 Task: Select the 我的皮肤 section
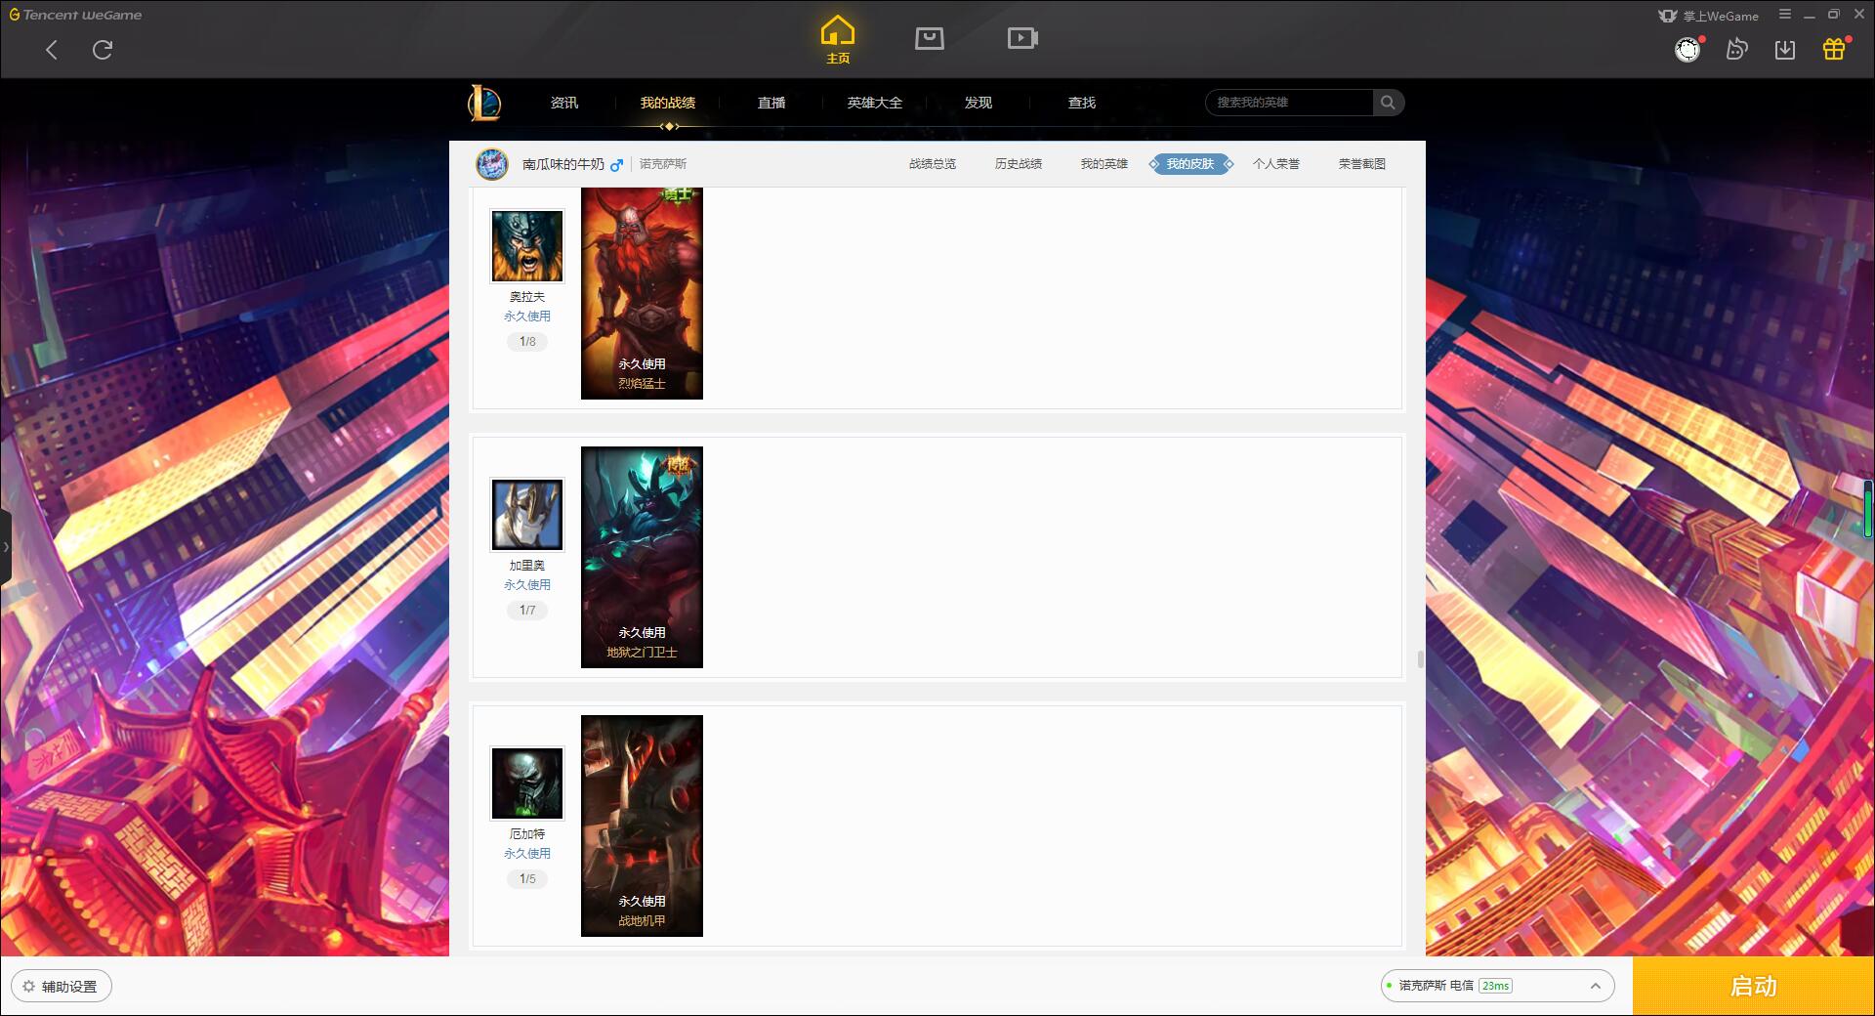point(1190,164)
